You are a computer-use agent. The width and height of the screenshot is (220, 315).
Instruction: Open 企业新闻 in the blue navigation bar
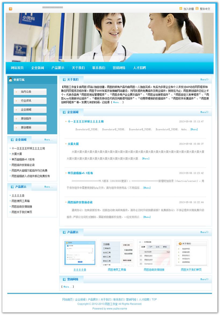38,68
